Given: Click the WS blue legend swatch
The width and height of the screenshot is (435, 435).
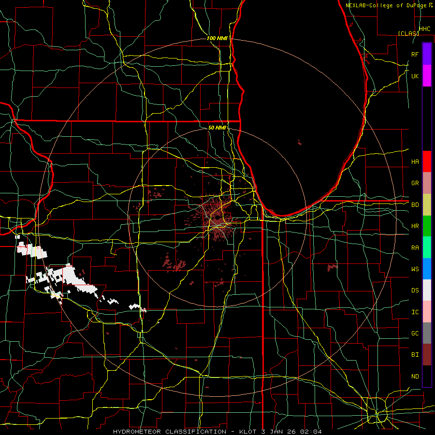Looking at the screenshot, I should click(427, 269).
